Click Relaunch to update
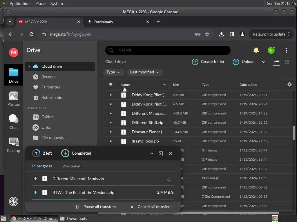The width and height of the screenshot is (297, 222). click(269, 34)
